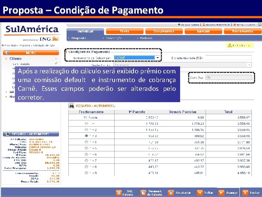Select the 1 + 4 installment option
This screenshot has height=197, width=262.
pyautogui.click(x=86, y=142)
